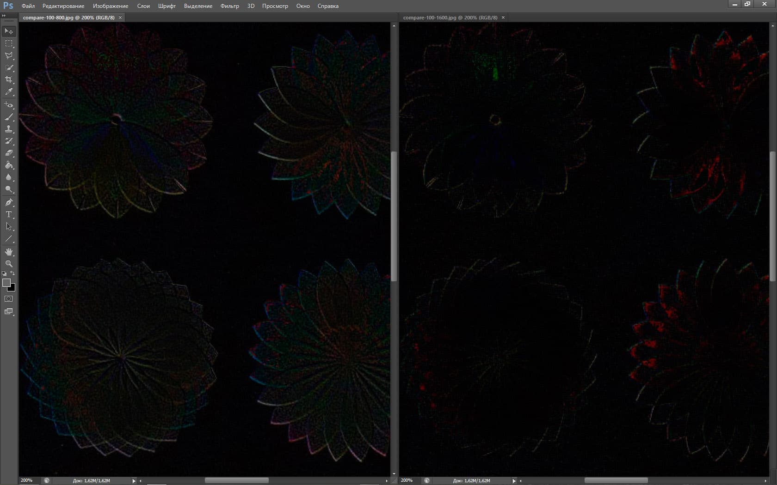This screenshot has height=485, width=777.
Task: Select the Type tool
Action: (9, 214)
